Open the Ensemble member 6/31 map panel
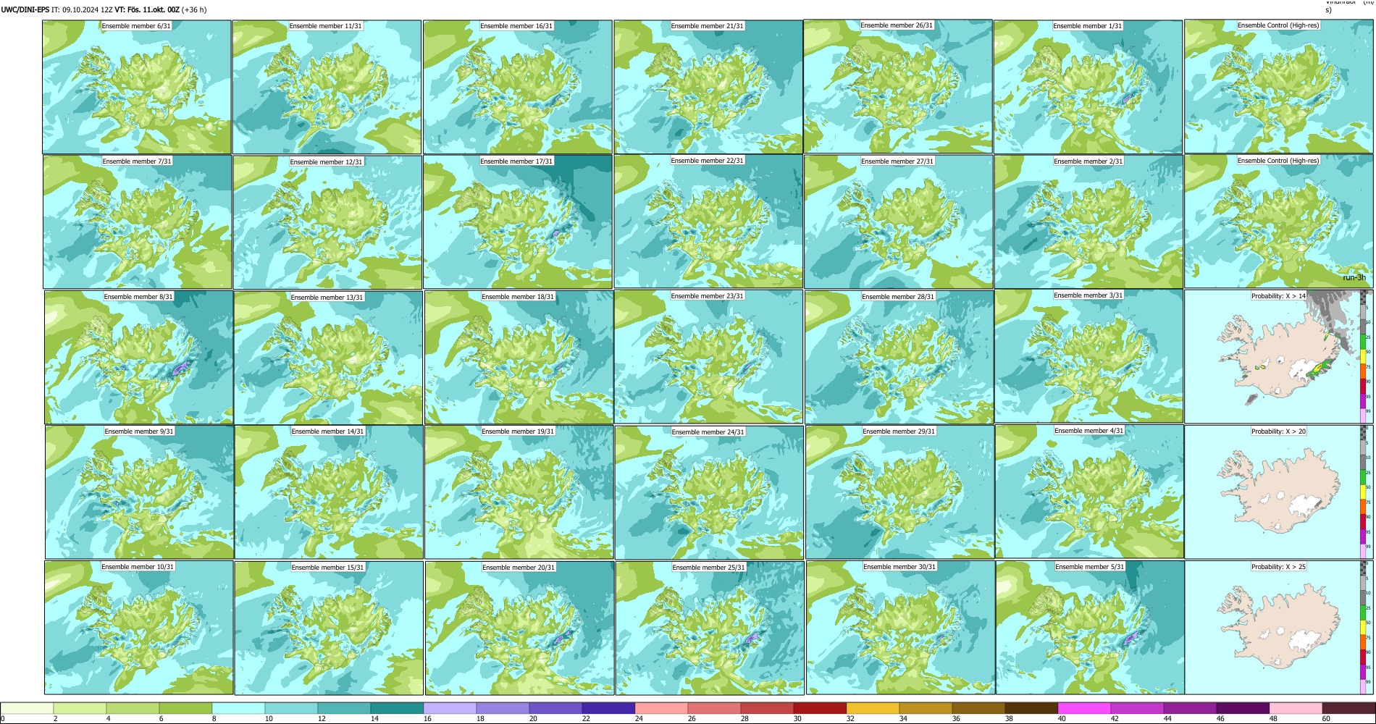Viewport: 1376px width, 724px height. pos(137,87)
